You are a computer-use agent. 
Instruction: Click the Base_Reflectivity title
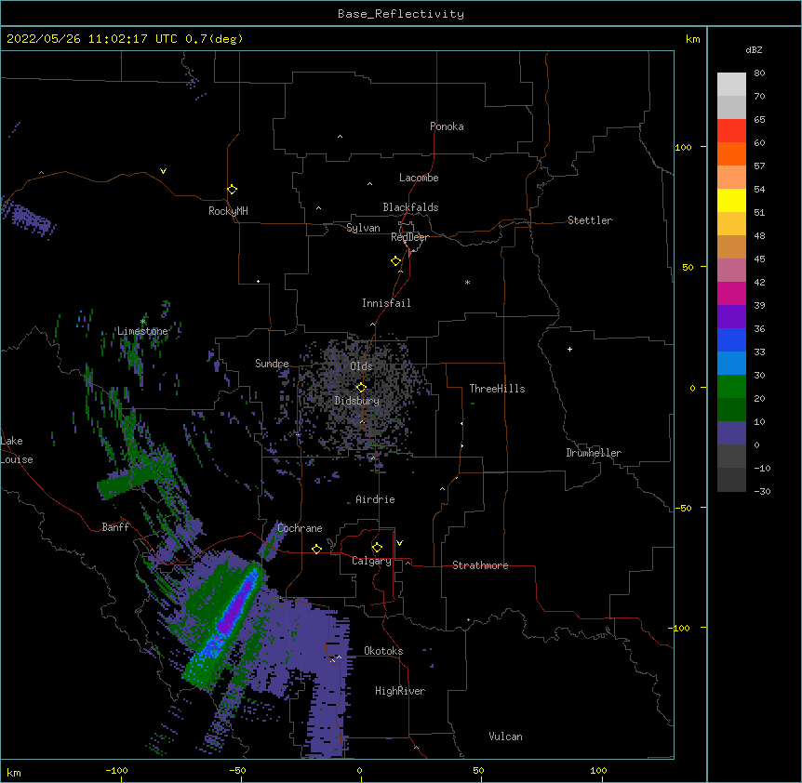pyautogui.click(x=401, y=14)
